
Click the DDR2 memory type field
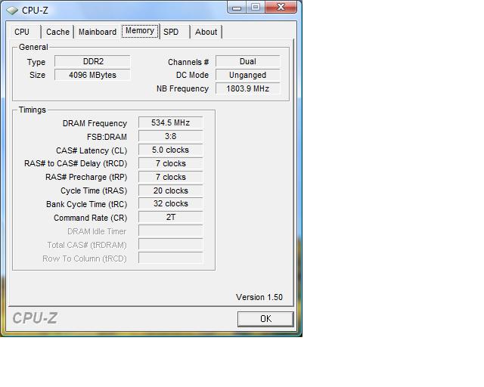click(92, 61)
